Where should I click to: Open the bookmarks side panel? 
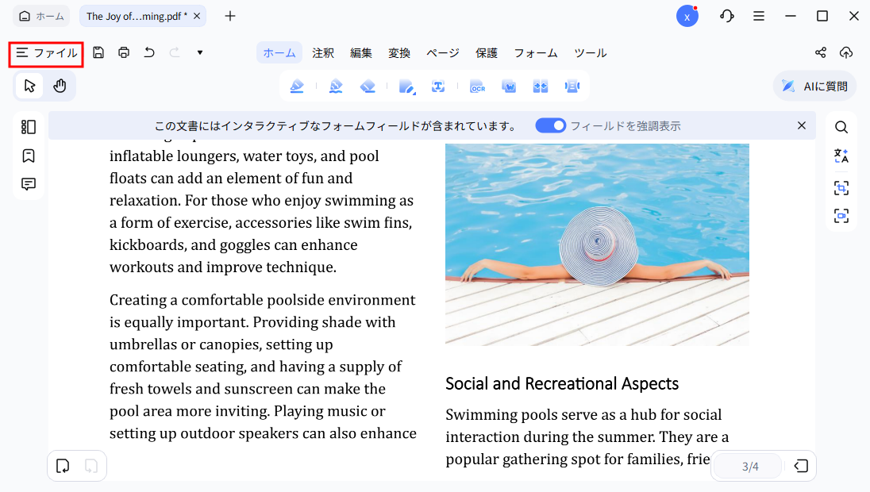tap(29, 156)
